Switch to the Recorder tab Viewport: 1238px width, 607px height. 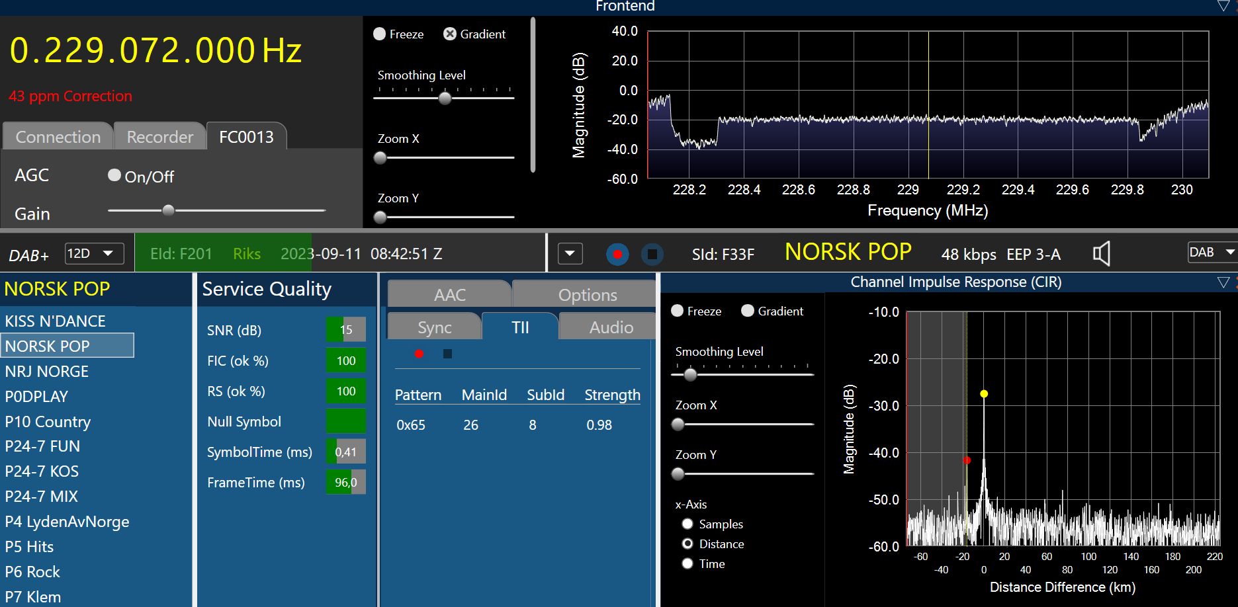click(x=159, y=137)
